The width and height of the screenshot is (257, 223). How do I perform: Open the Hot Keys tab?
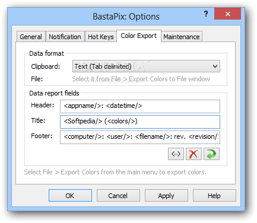pyautogui.click(x=101, y=37)
